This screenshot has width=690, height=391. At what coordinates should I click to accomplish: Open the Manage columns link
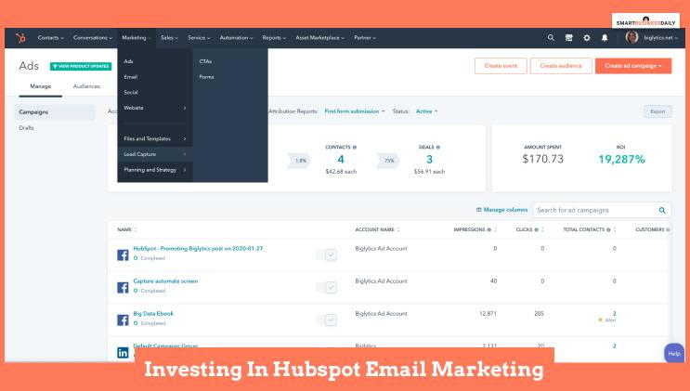click(x=502, y=210)
